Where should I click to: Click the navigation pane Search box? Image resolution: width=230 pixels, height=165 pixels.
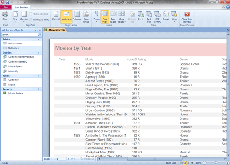[19, 35]
